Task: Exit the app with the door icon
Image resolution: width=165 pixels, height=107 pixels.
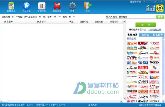Action: tap(88, 6)
